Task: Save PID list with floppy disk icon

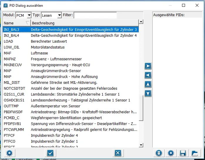Action: coord(183,153)
